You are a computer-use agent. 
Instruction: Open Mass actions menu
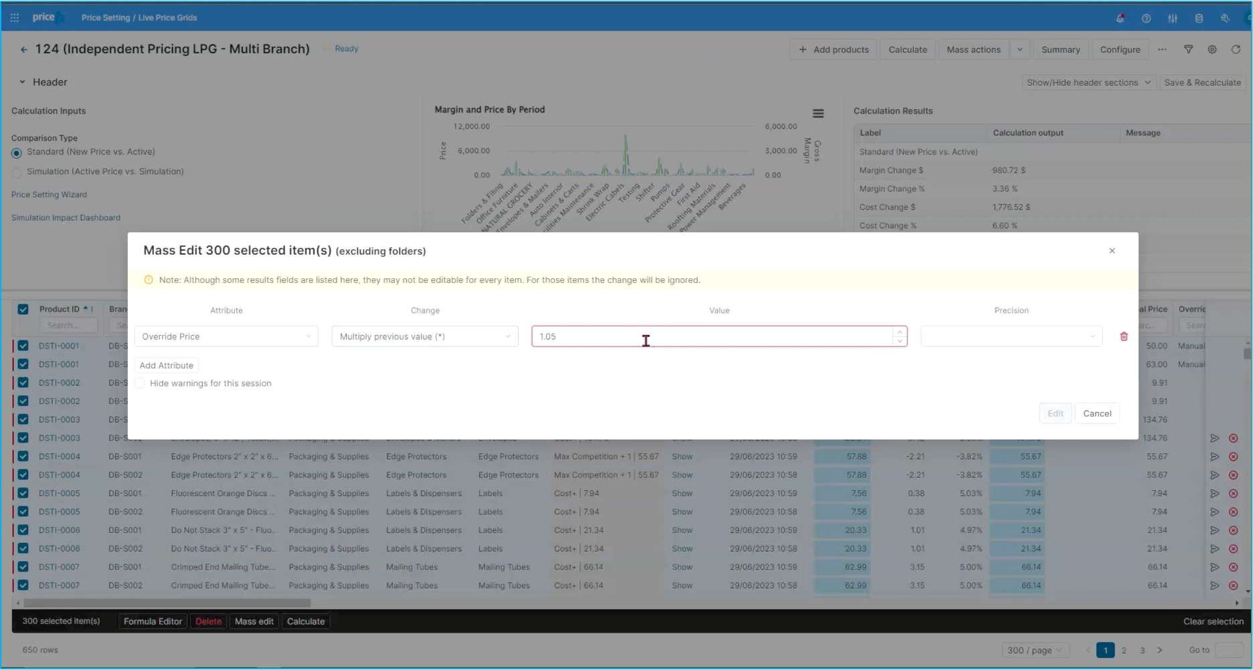[973, 49]
